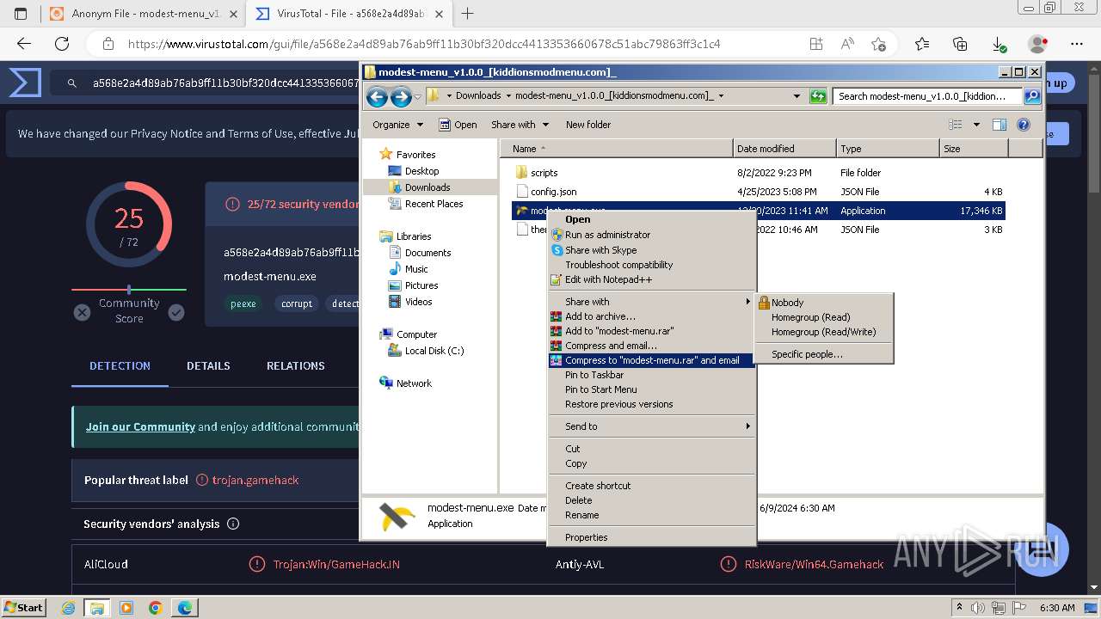Click the Explorer address refresh button
1101x619 pixels.
coord(818,96)
